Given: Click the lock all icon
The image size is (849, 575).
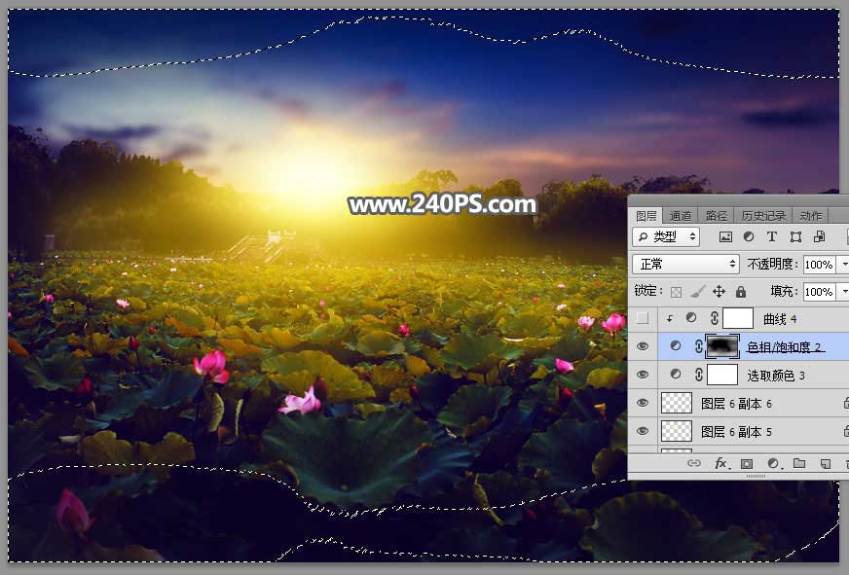Looking at the screenshot, I should (x=741, y=291).
